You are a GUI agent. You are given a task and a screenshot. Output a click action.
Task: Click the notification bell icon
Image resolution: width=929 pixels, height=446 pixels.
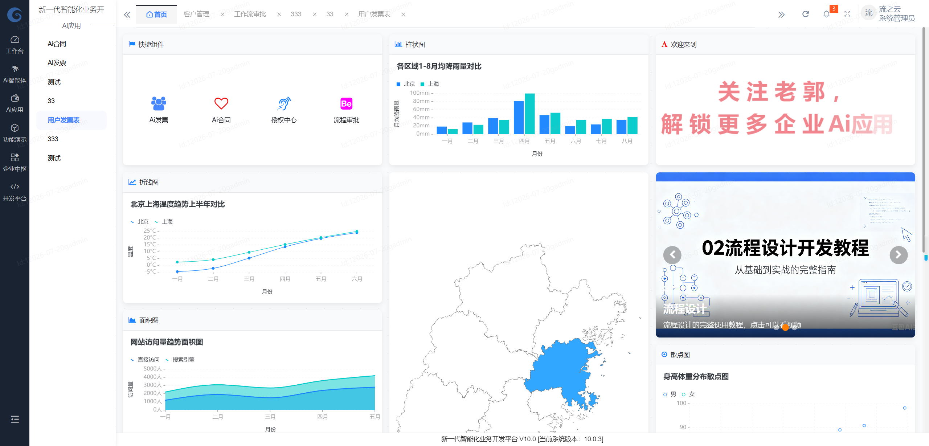[826, 14]
